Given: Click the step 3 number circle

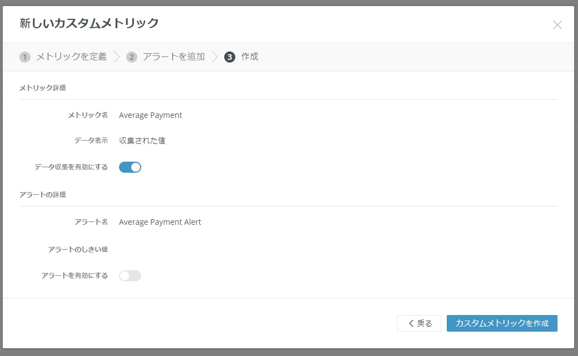Looking at the screenshot, I should click(230, 57).
